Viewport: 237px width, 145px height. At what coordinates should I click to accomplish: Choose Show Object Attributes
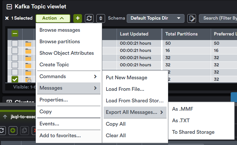69,53
